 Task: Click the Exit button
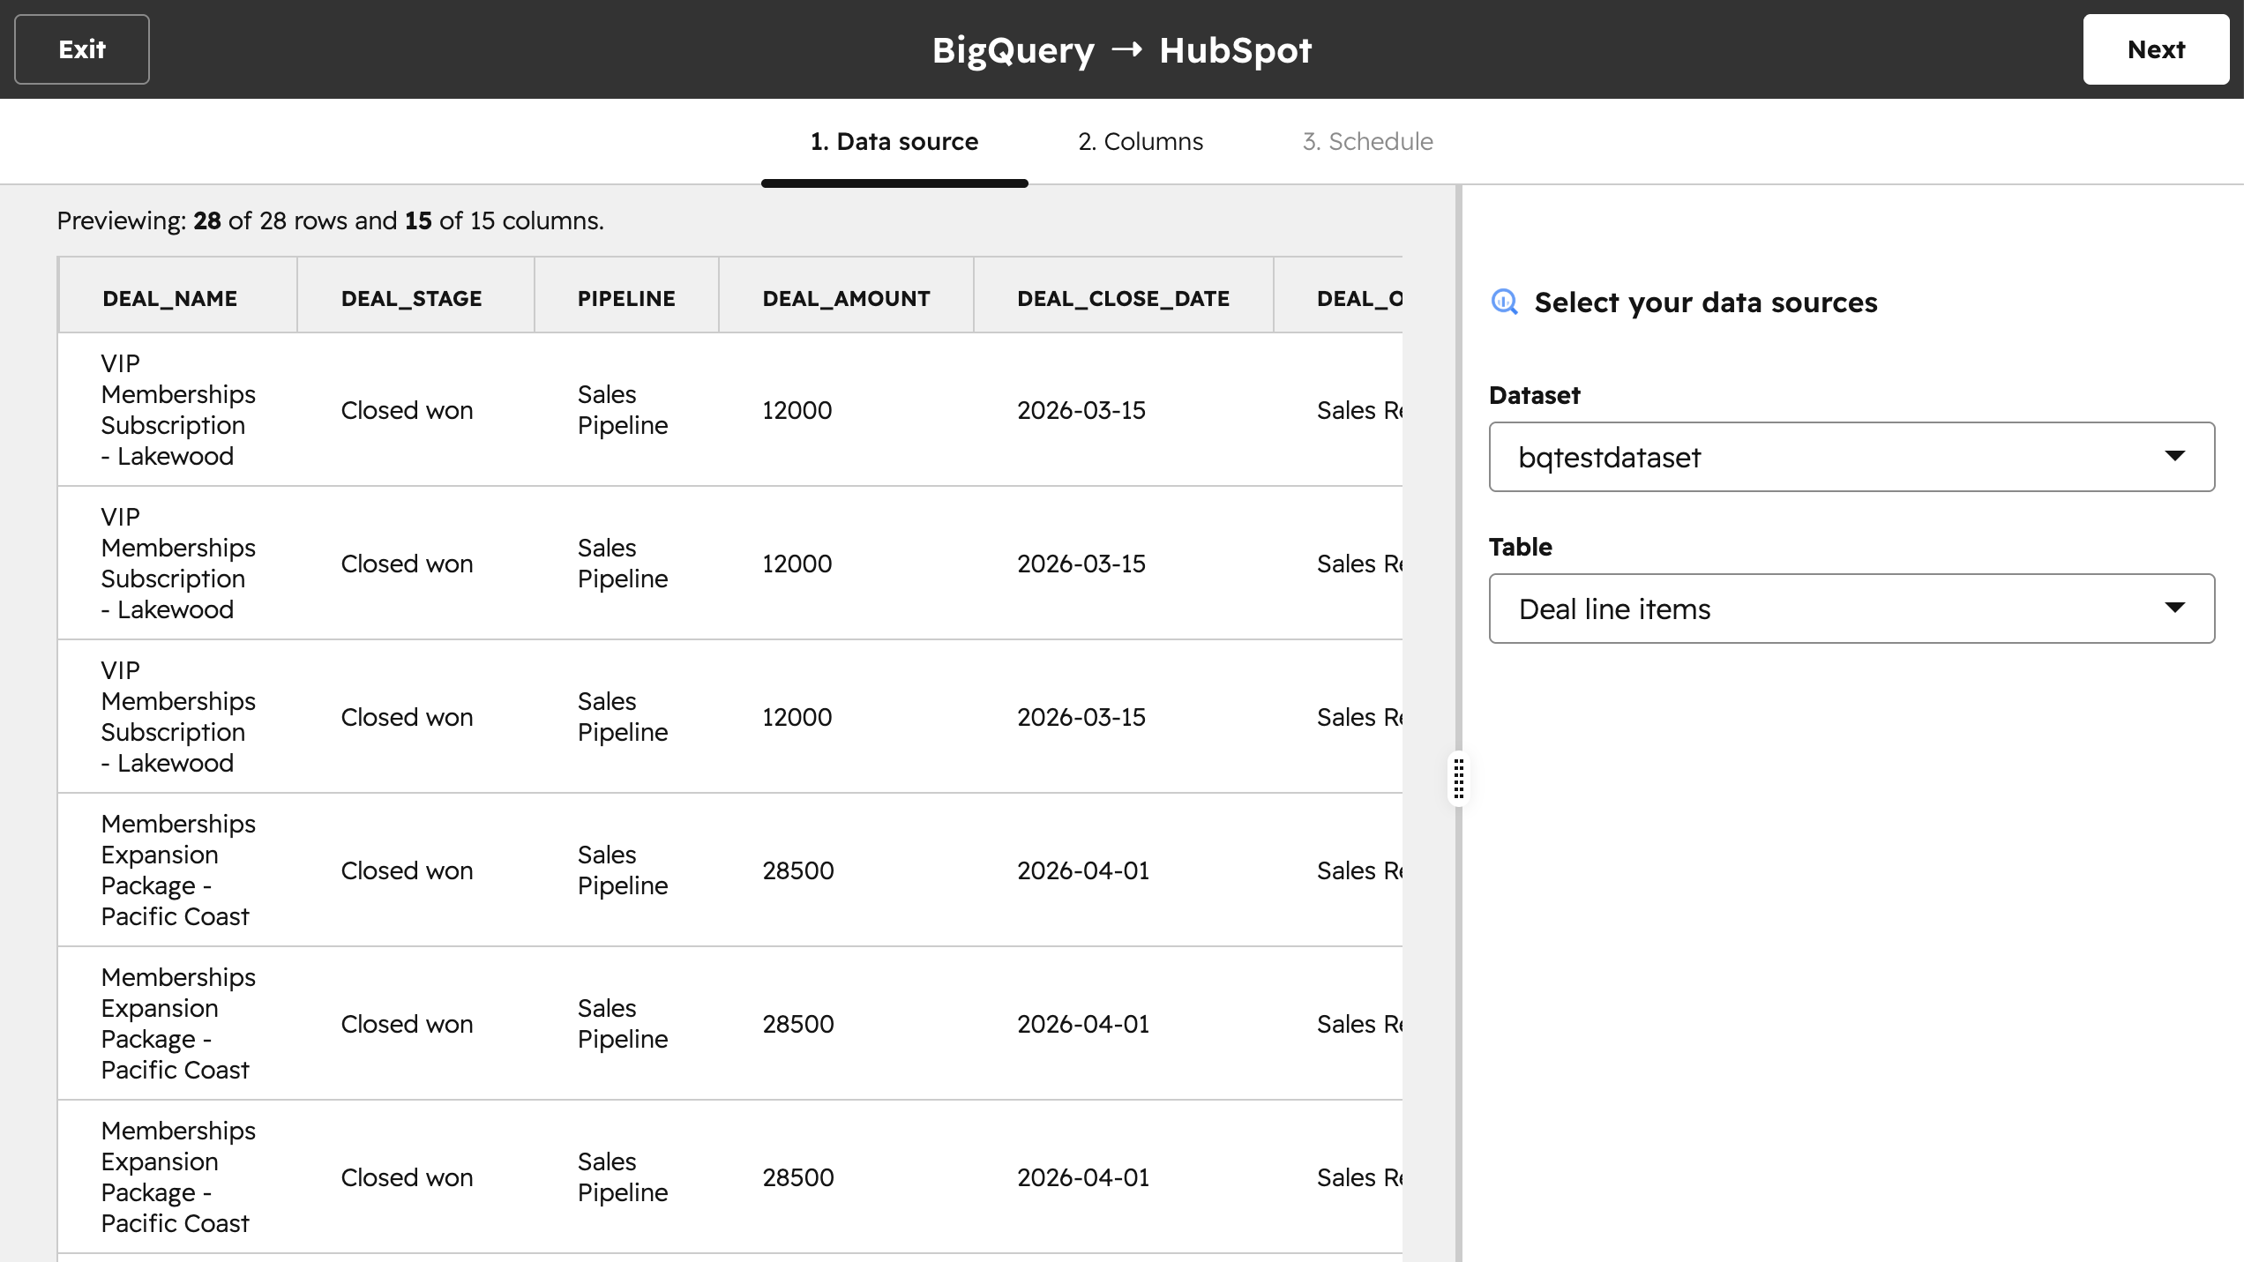coord(82,49)
